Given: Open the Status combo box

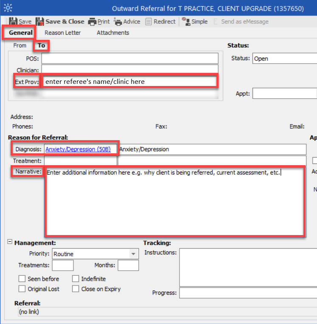Looking at the screenshot, I should (284, 59).
